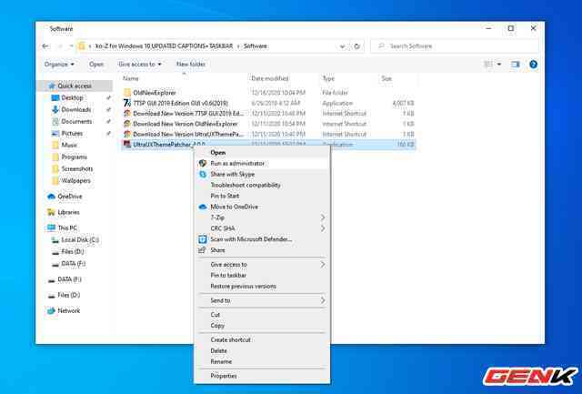Click the Back navigation arrow
This screenshot has height=394, width=582.
point(45,46)
